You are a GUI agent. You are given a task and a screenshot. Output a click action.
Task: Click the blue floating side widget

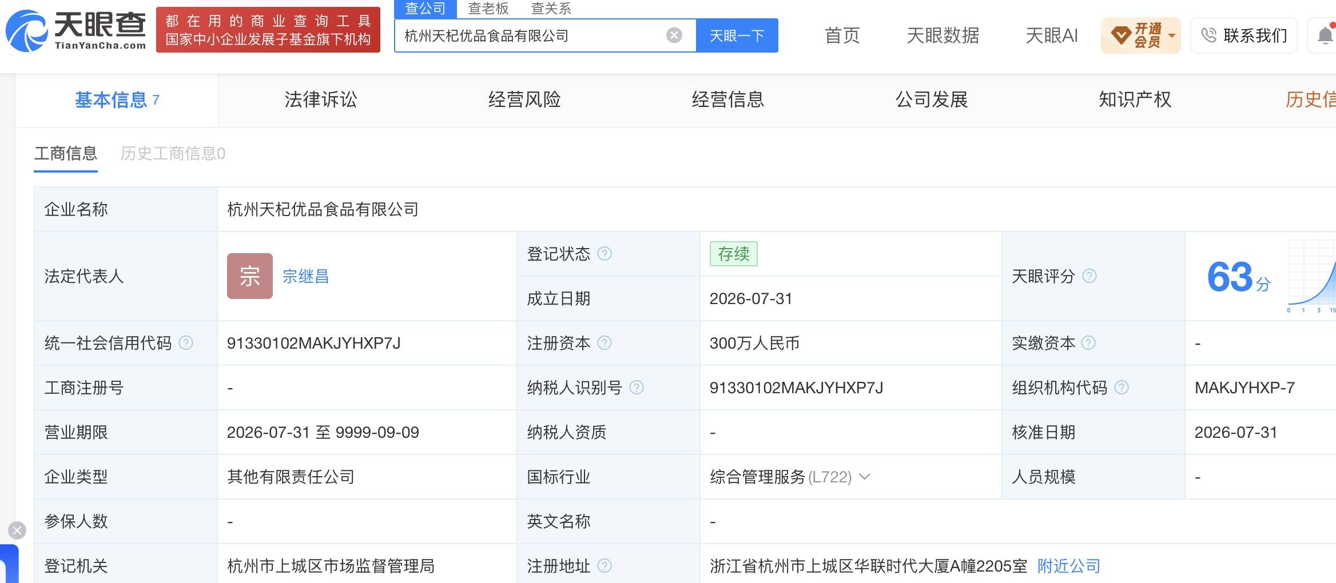pos(9,564)
